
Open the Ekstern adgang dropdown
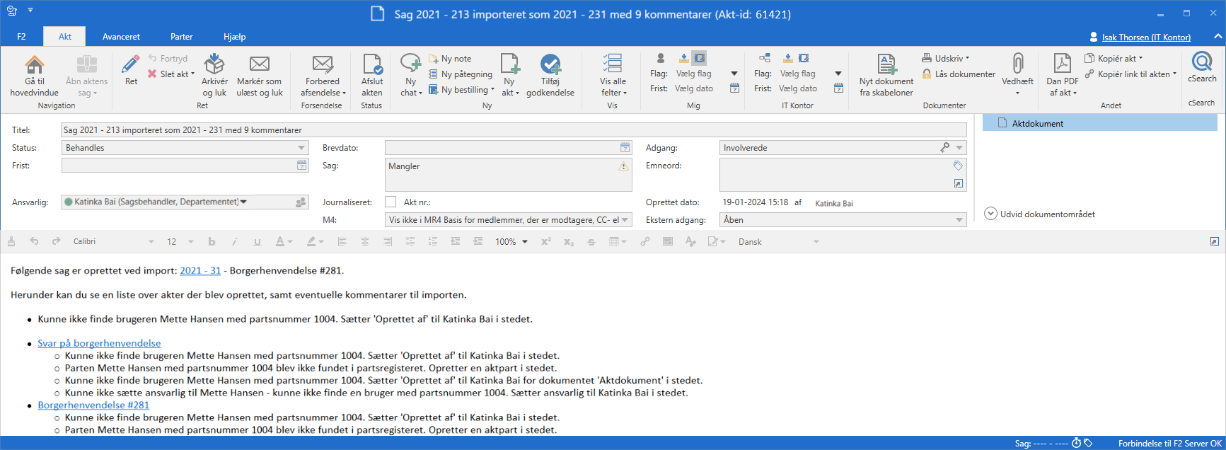coord(959,220)
